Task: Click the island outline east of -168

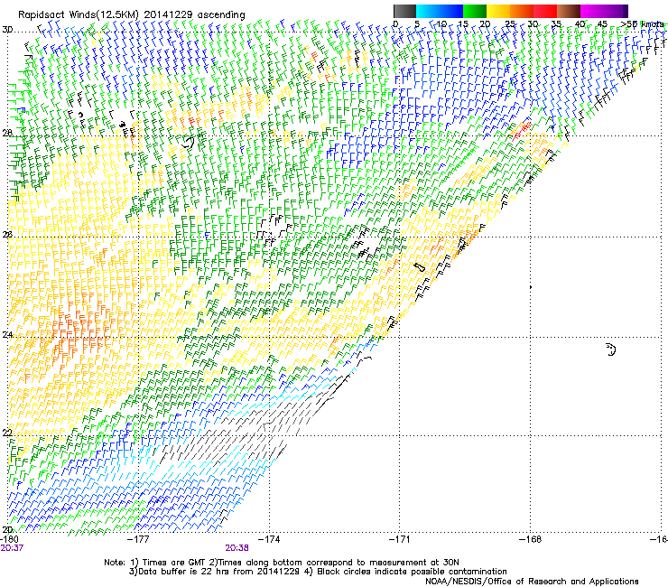Action: click(611, 349)
